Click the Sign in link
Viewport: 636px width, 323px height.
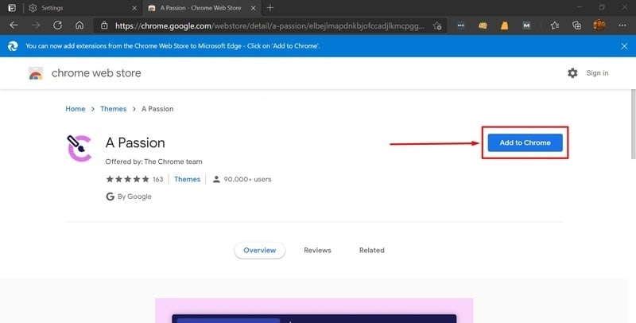pyautogui.click(x=597, y=73)
